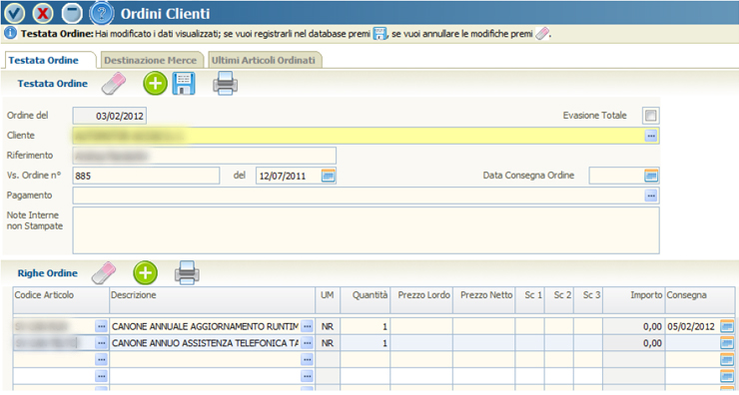Open calendar for Data Consegna Ordine
The width and height of the screenshot is (739, 395).
pos(651,176)
